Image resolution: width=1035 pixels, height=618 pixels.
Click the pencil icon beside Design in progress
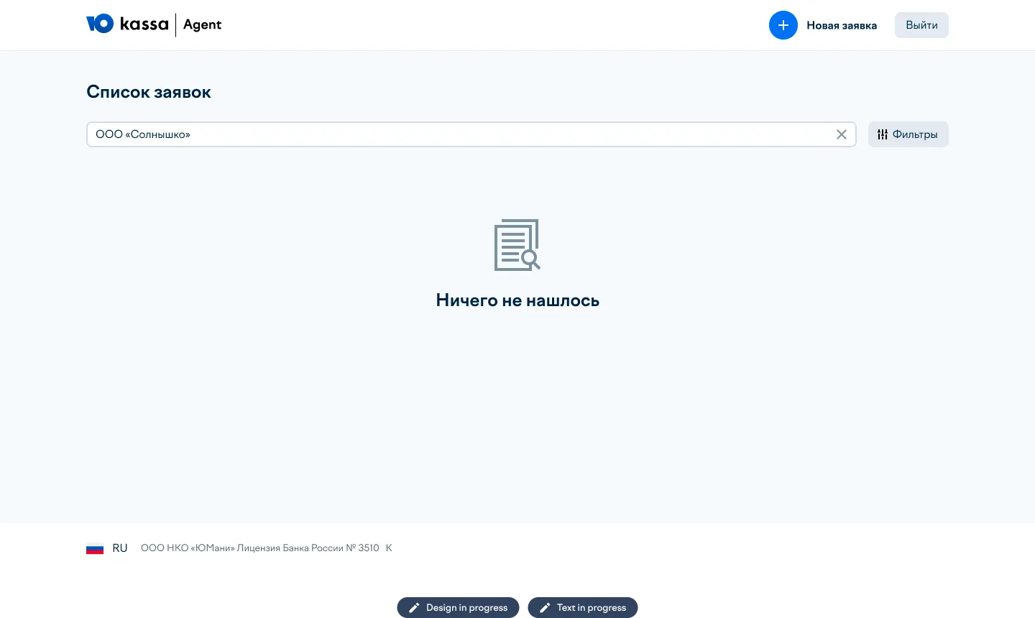coord(414,608)
